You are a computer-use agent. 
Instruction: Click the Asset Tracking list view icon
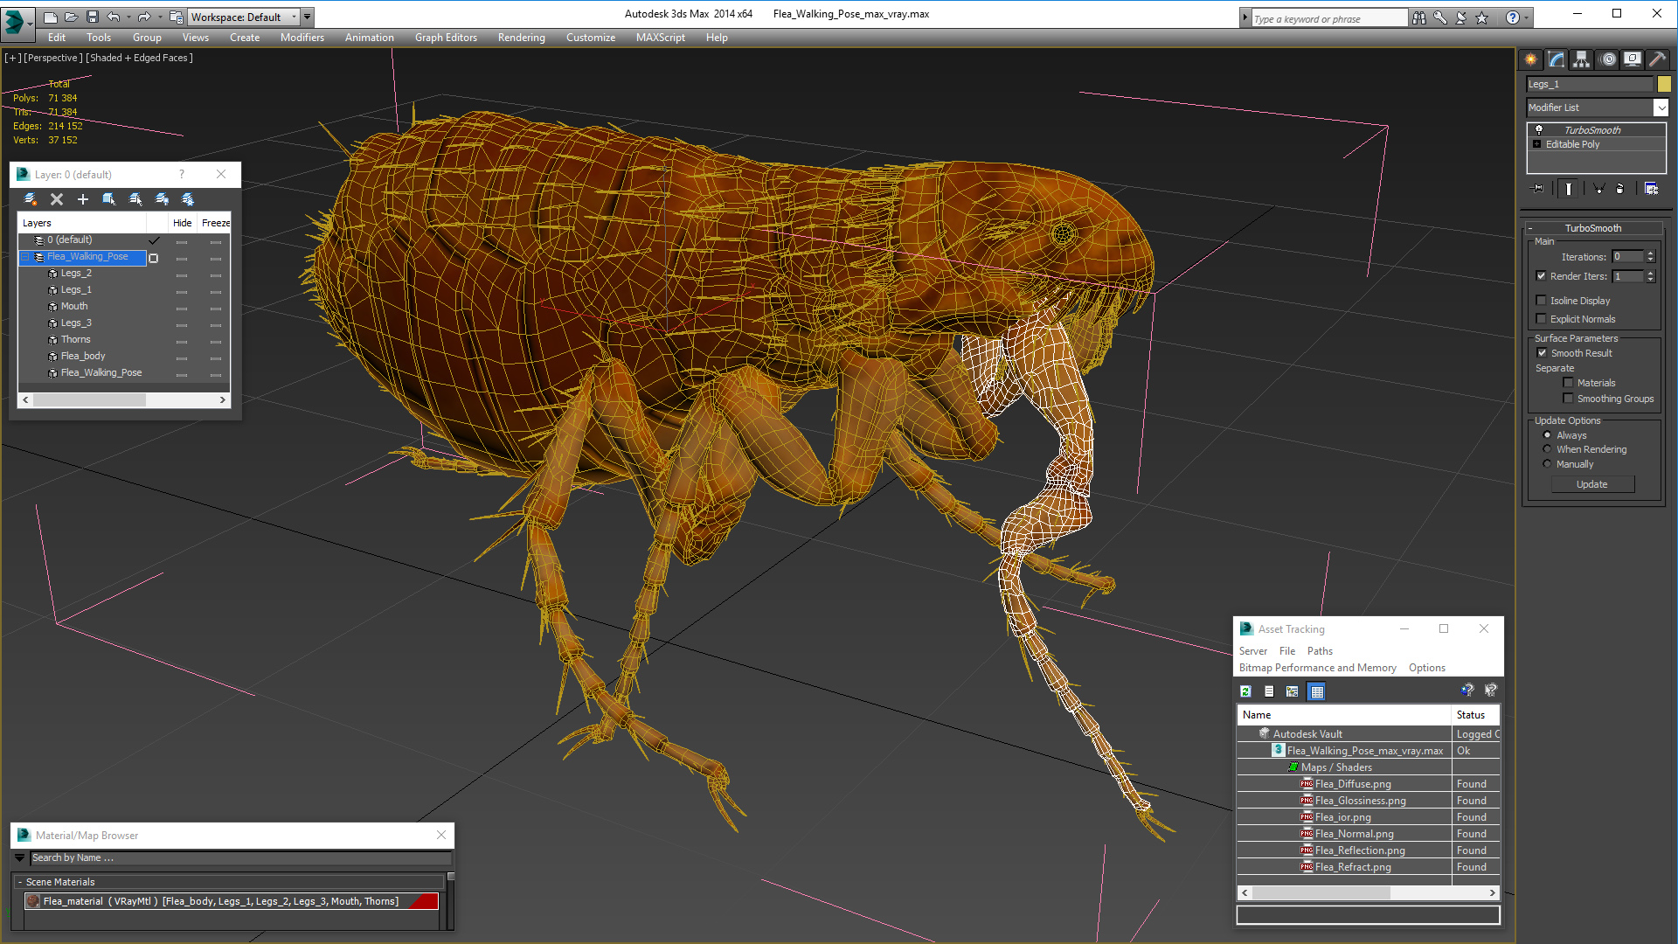click(x=1269, y=691)
